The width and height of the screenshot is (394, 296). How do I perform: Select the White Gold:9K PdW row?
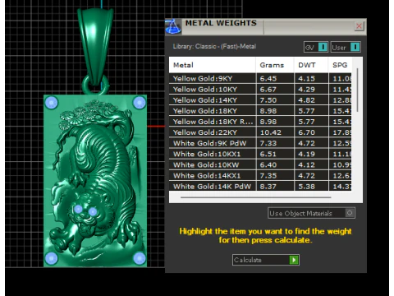(x=260, y=143)
